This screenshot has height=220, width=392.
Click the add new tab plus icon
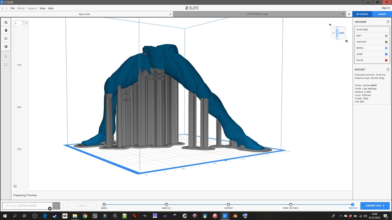(x=349, y=14)
